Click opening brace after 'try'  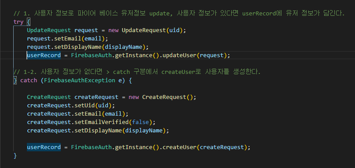coord(29,22)
